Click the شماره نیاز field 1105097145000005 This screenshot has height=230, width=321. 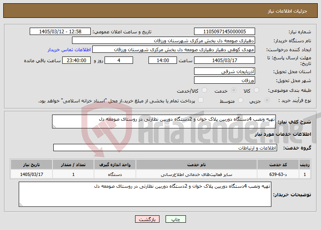pos(224,31)
